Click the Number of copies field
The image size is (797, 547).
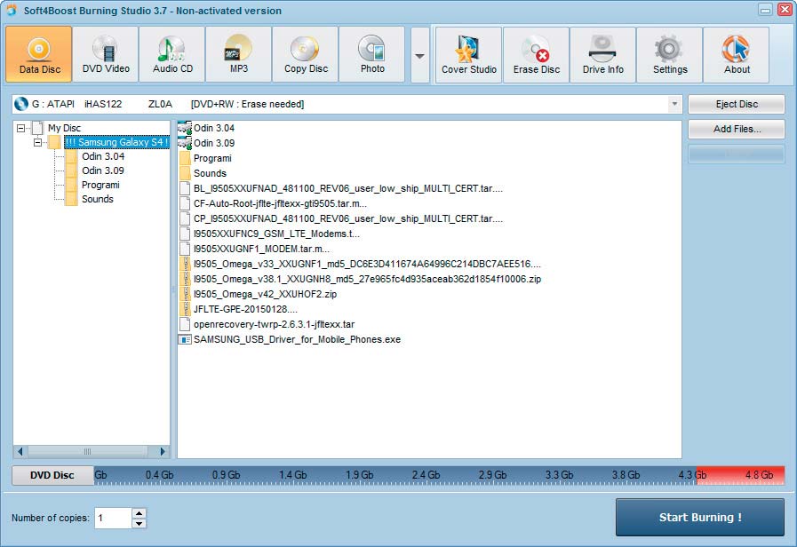click(113, 518)
